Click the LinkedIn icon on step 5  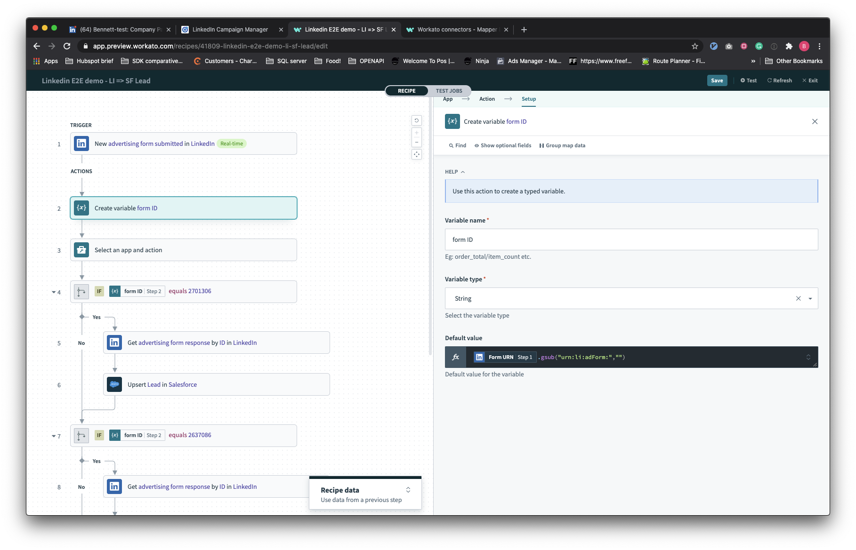tap(114, 343)
